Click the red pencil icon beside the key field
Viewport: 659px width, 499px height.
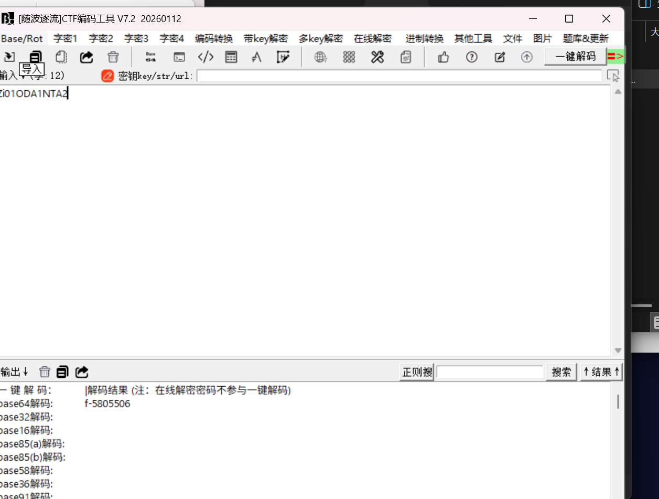coord(107,76)
